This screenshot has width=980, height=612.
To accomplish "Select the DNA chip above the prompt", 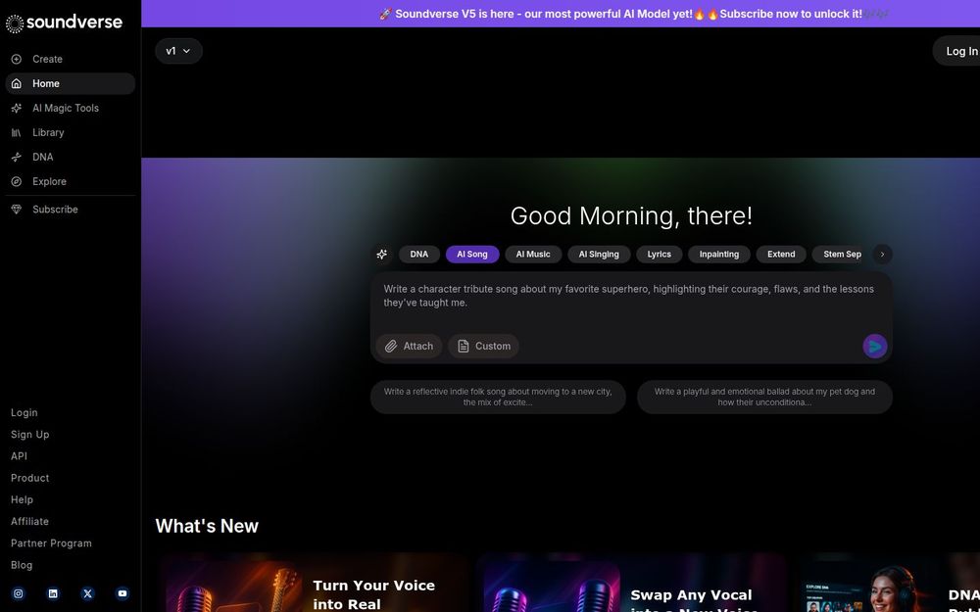I will (x=419, y=255).
